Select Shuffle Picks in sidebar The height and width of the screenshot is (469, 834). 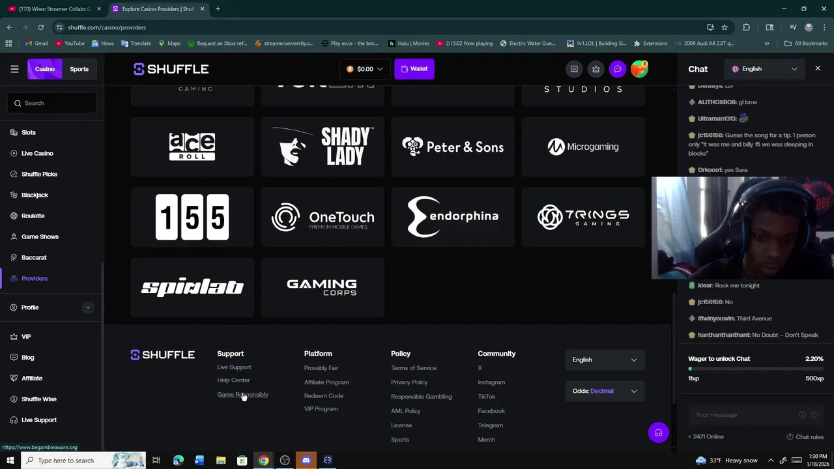coord(39,174)
